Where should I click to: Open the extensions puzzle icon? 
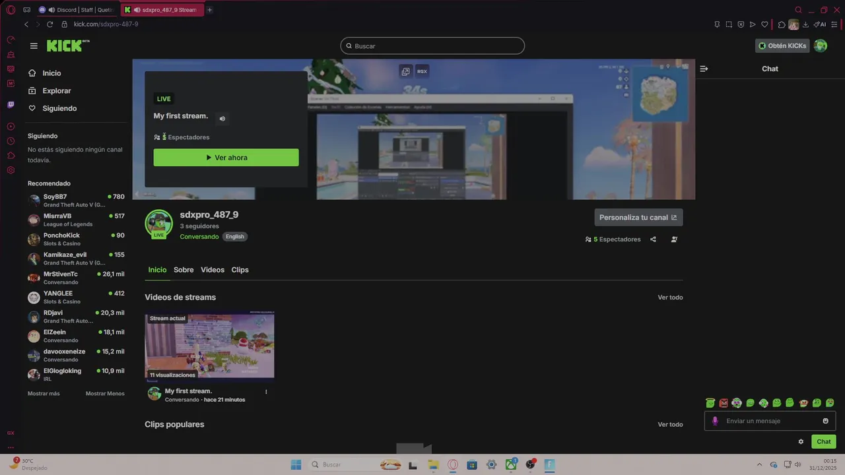[x=782, y=24]
